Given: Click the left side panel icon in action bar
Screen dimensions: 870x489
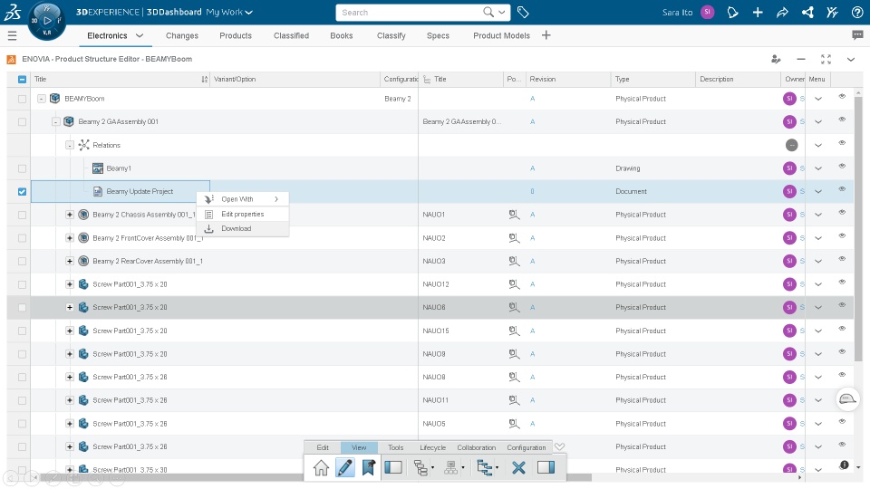Looking at the screenshot, I should 393,467.
